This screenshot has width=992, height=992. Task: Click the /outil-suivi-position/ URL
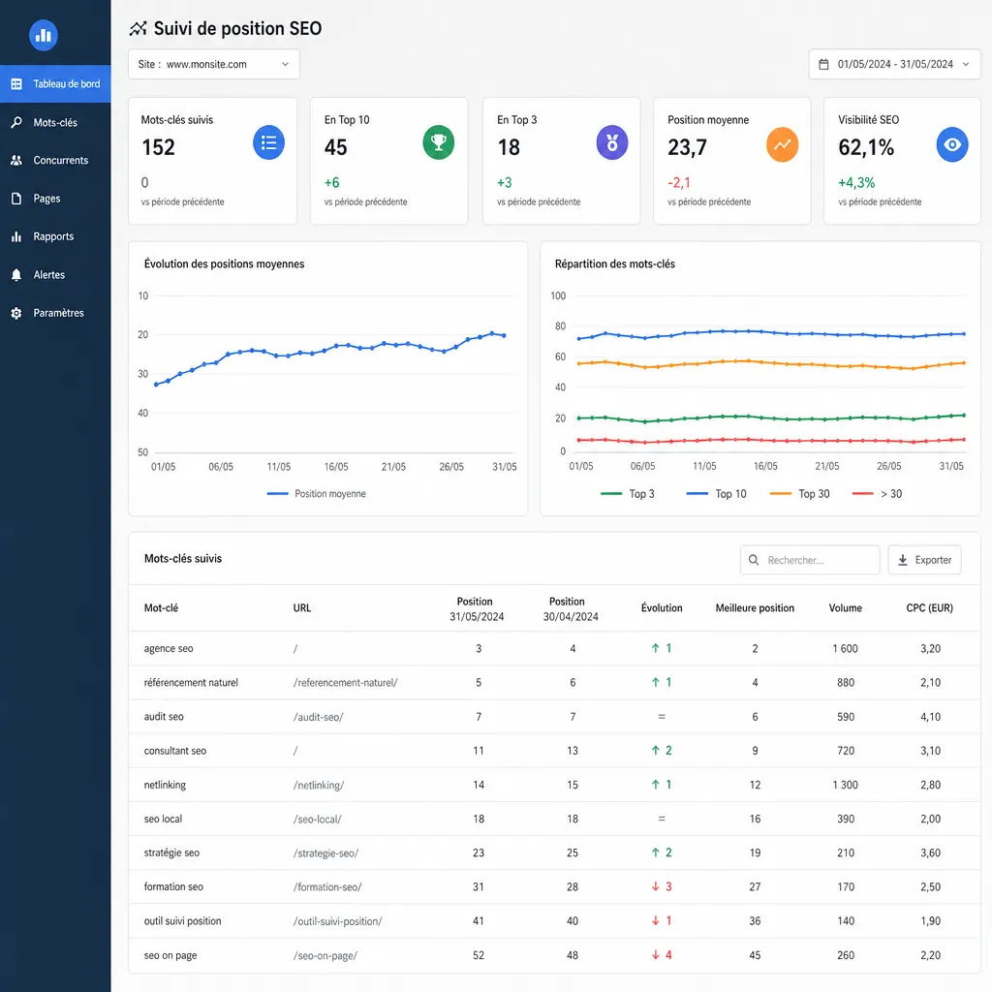tap(337, 922)
